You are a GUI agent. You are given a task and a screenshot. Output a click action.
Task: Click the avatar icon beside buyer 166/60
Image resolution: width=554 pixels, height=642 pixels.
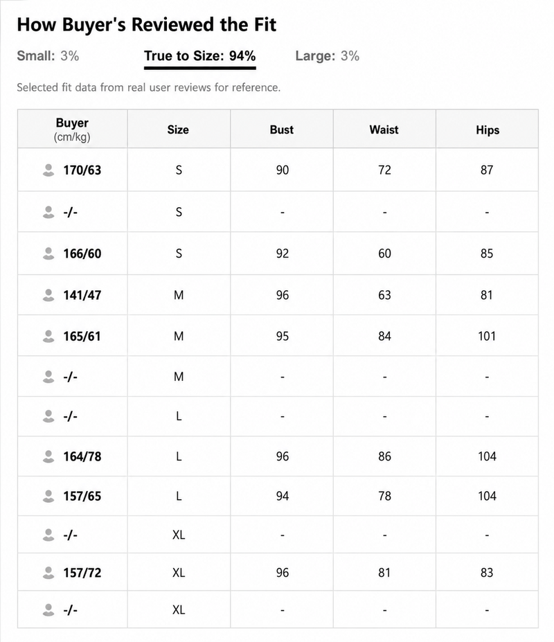point(48,253)
